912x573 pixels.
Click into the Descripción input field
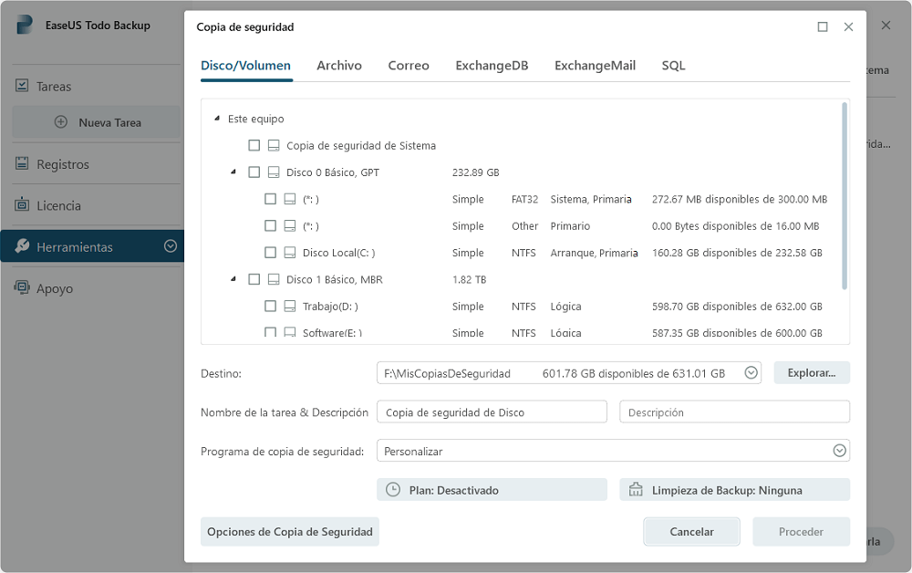(x=734, y=412)
